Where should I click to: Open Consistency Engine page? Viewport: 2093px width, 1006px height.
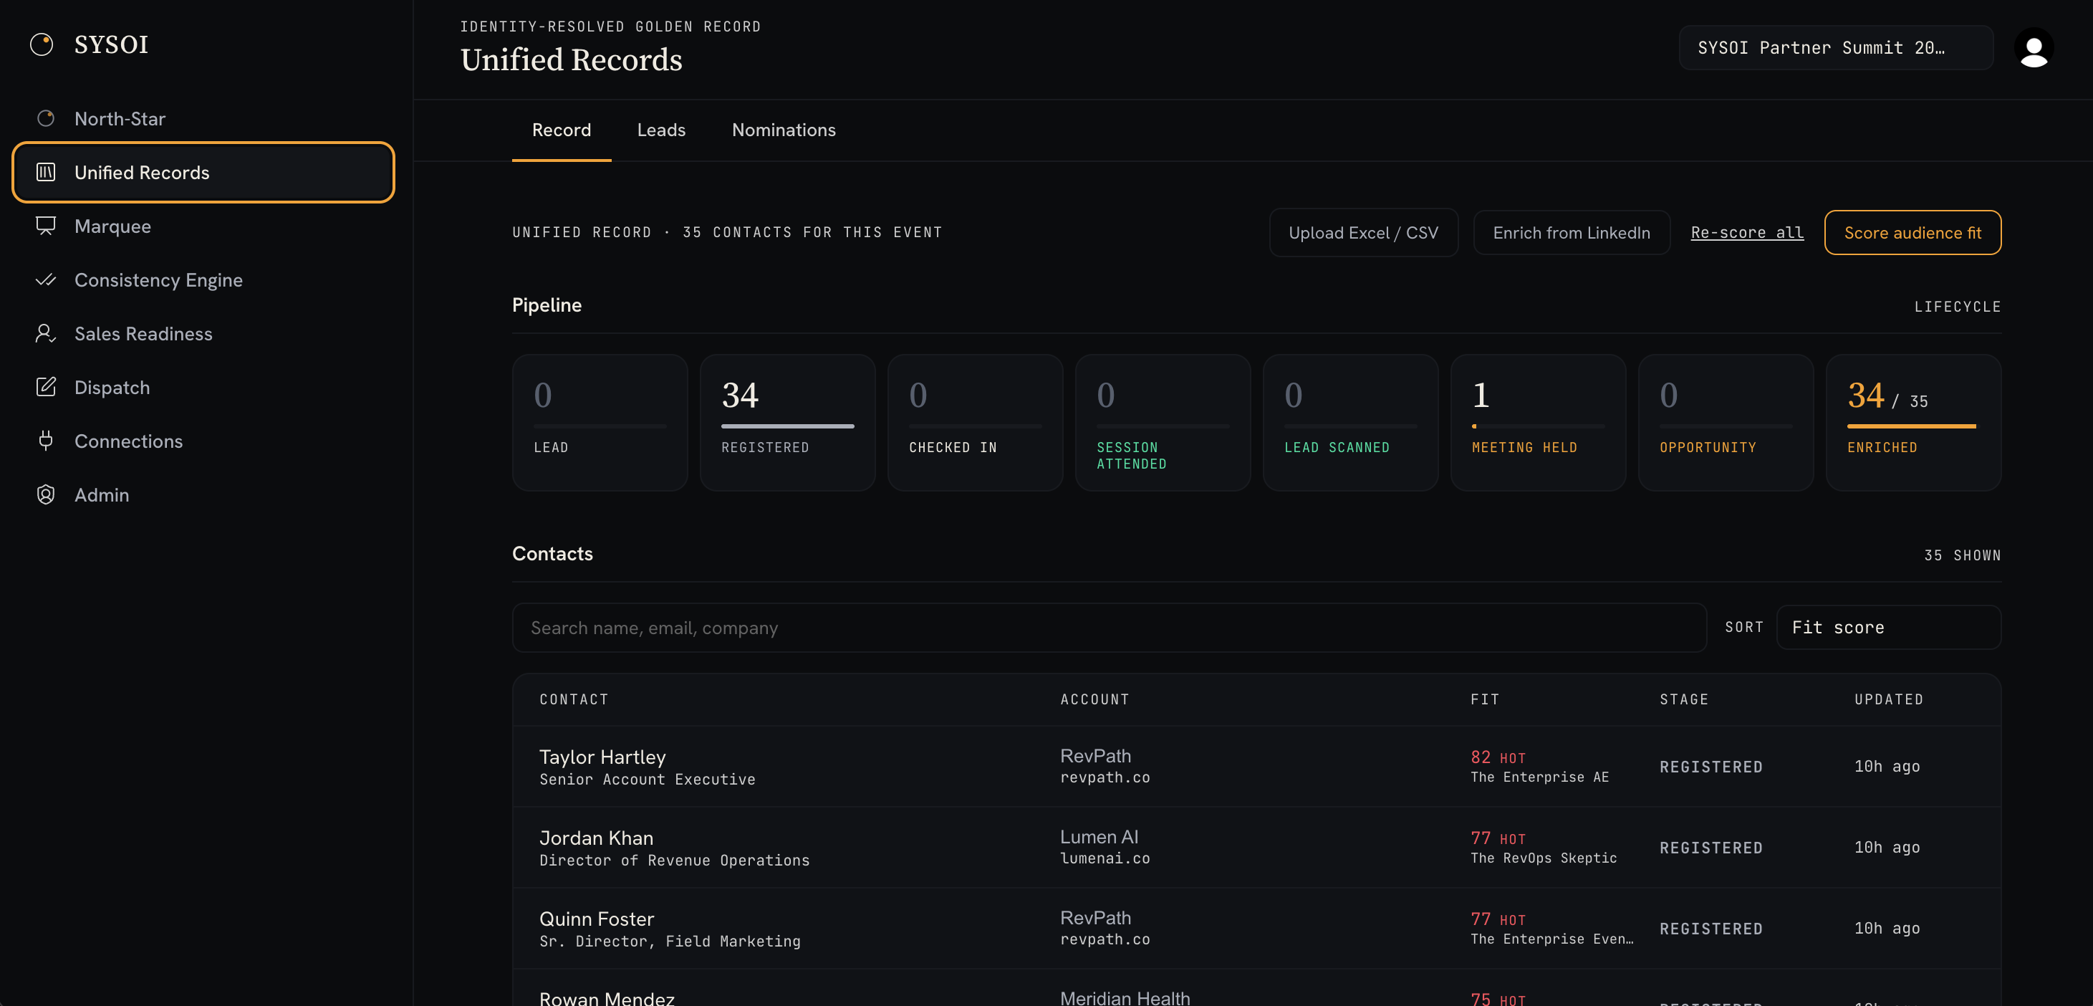pos(203,279)
